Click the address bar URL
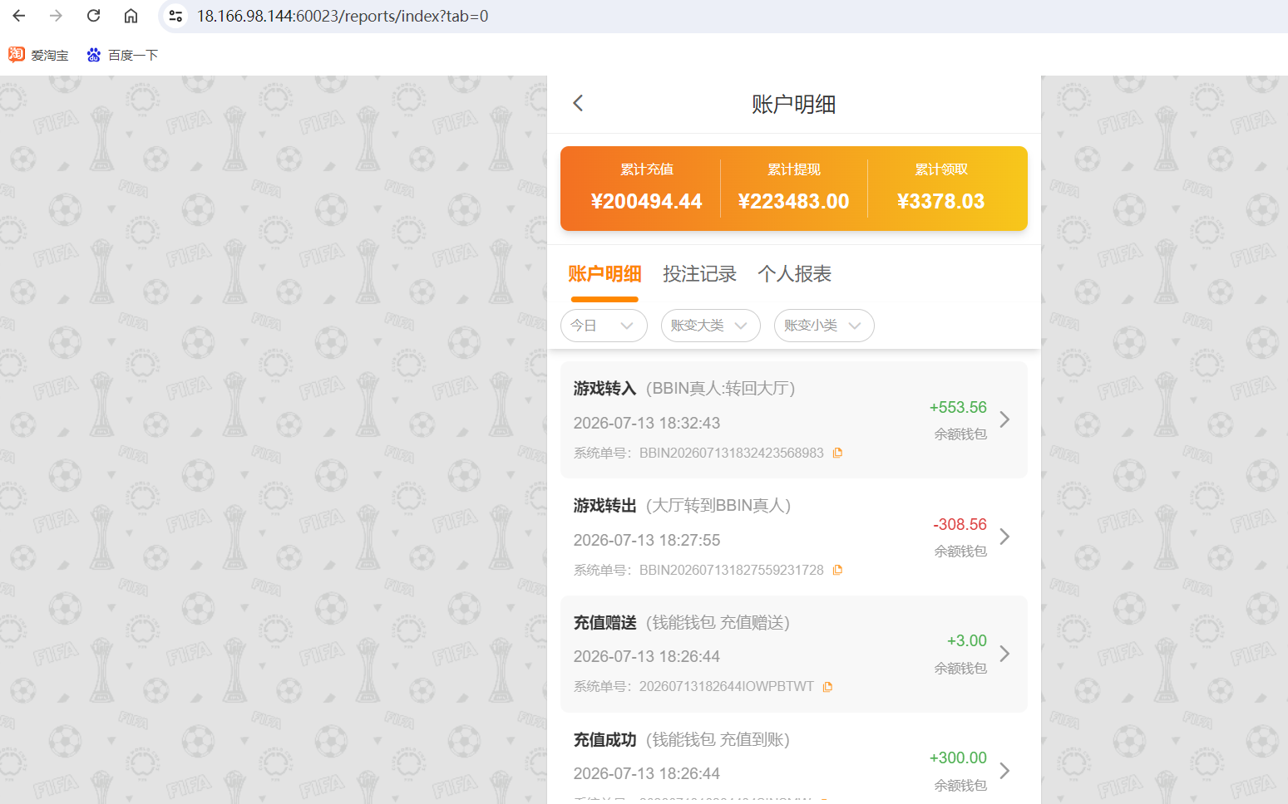 [x=343, y=16]
